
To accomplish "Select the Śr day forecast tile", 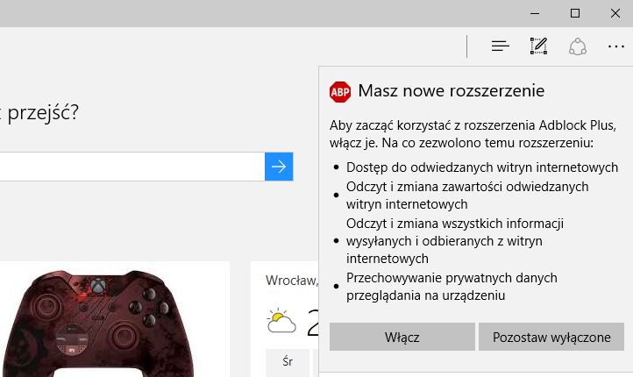I will pyautogui.click(x=288, y=362).
